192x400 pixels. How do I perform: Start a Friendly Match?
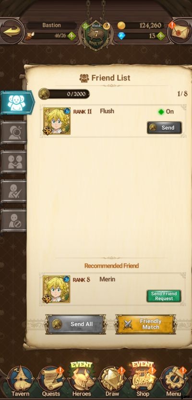145,324
